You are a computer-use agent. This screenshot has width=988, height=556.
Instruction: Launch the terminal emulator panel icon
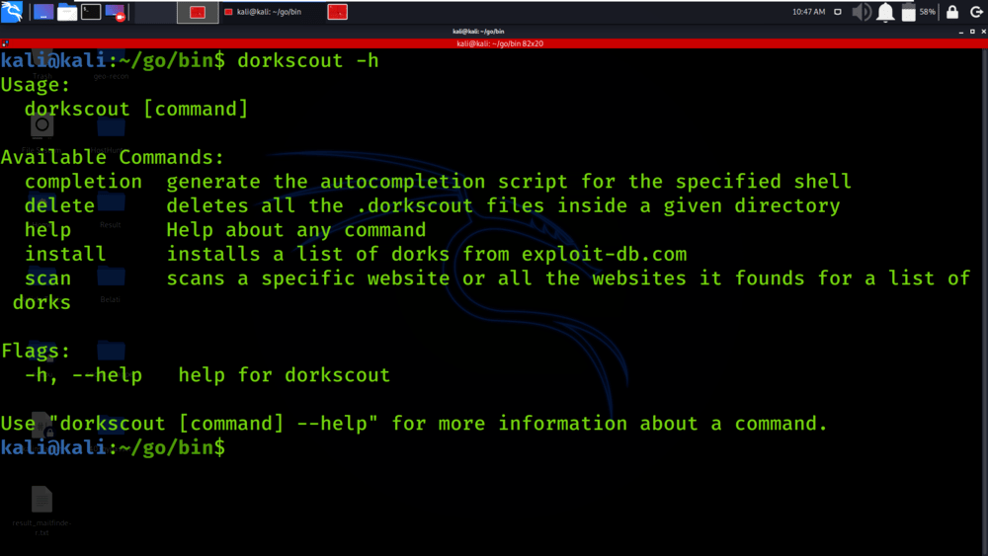(x=91, y=12)
